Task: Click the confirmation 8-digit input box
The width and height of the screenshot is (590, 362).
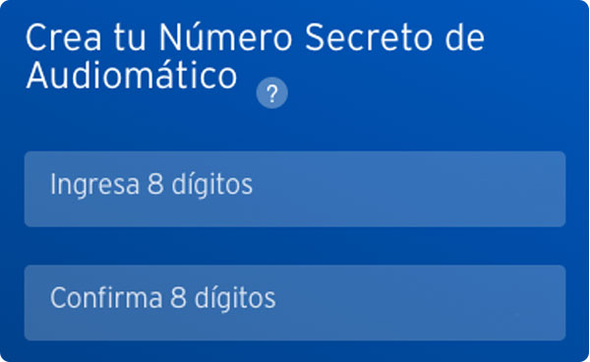Action: (x=295, y=303)
